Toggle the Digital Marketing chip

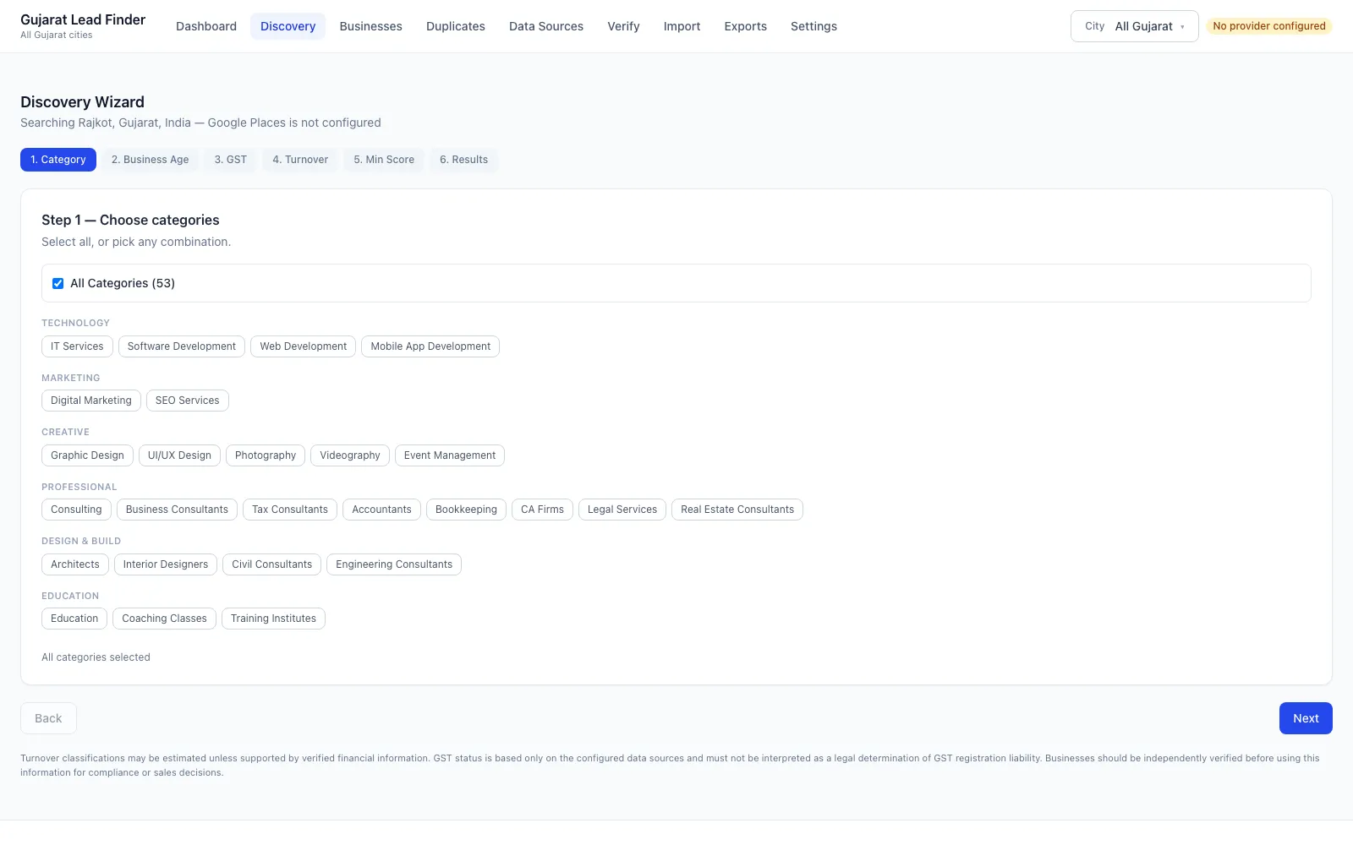coord(91,401)
